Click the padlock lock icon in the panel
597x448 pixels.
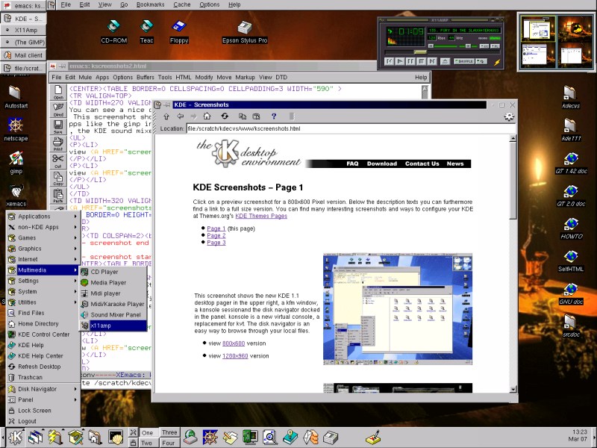[133, 442]
